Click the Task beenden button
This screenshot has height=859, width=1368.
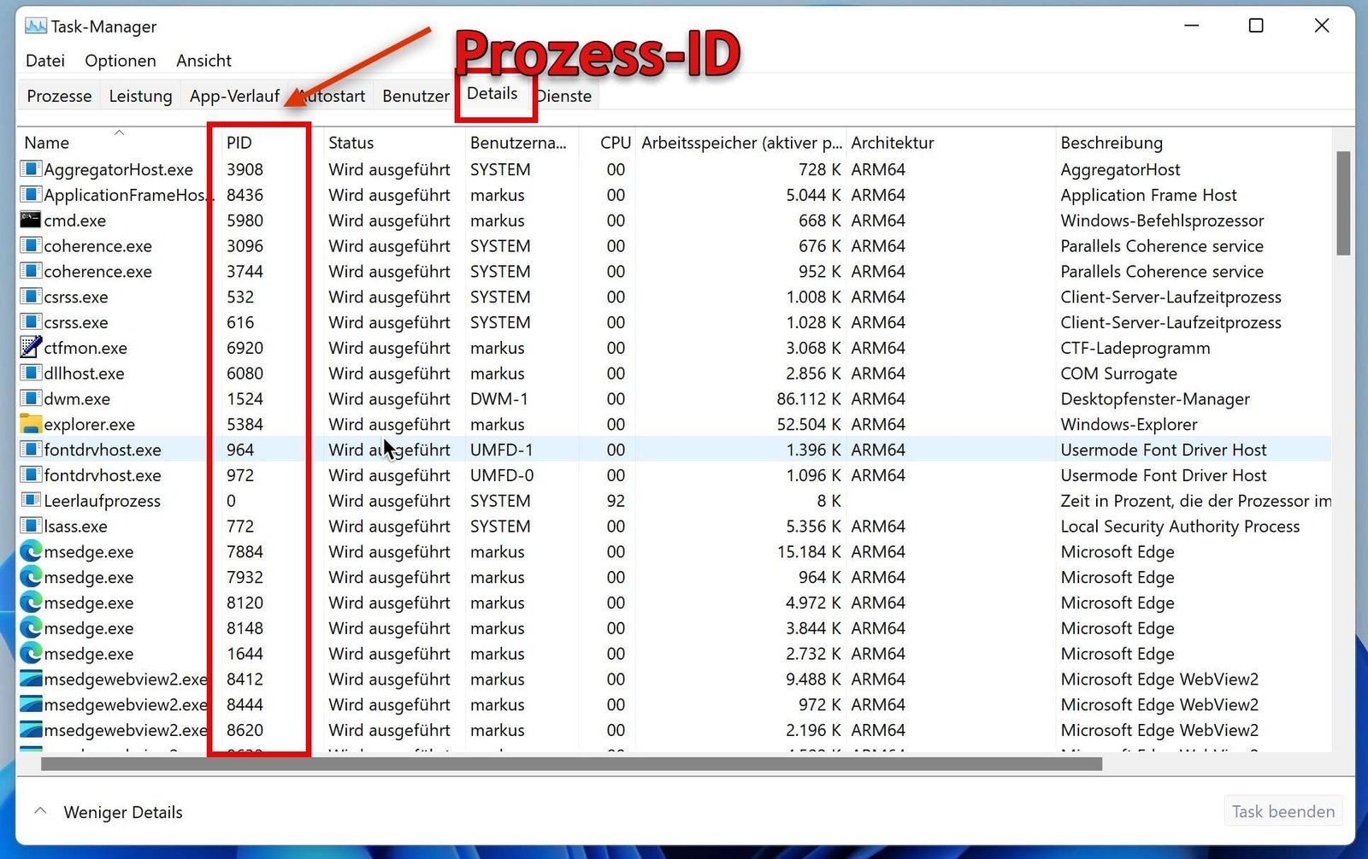point(1282,811)
